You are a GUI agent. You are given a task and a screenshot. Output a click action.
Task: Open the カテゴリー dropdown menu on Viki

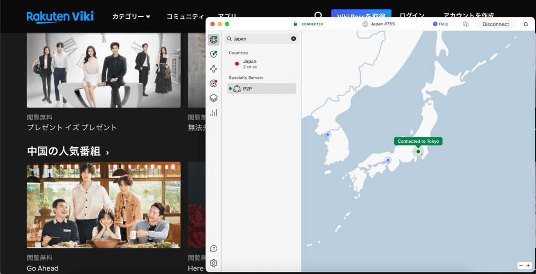131,16
